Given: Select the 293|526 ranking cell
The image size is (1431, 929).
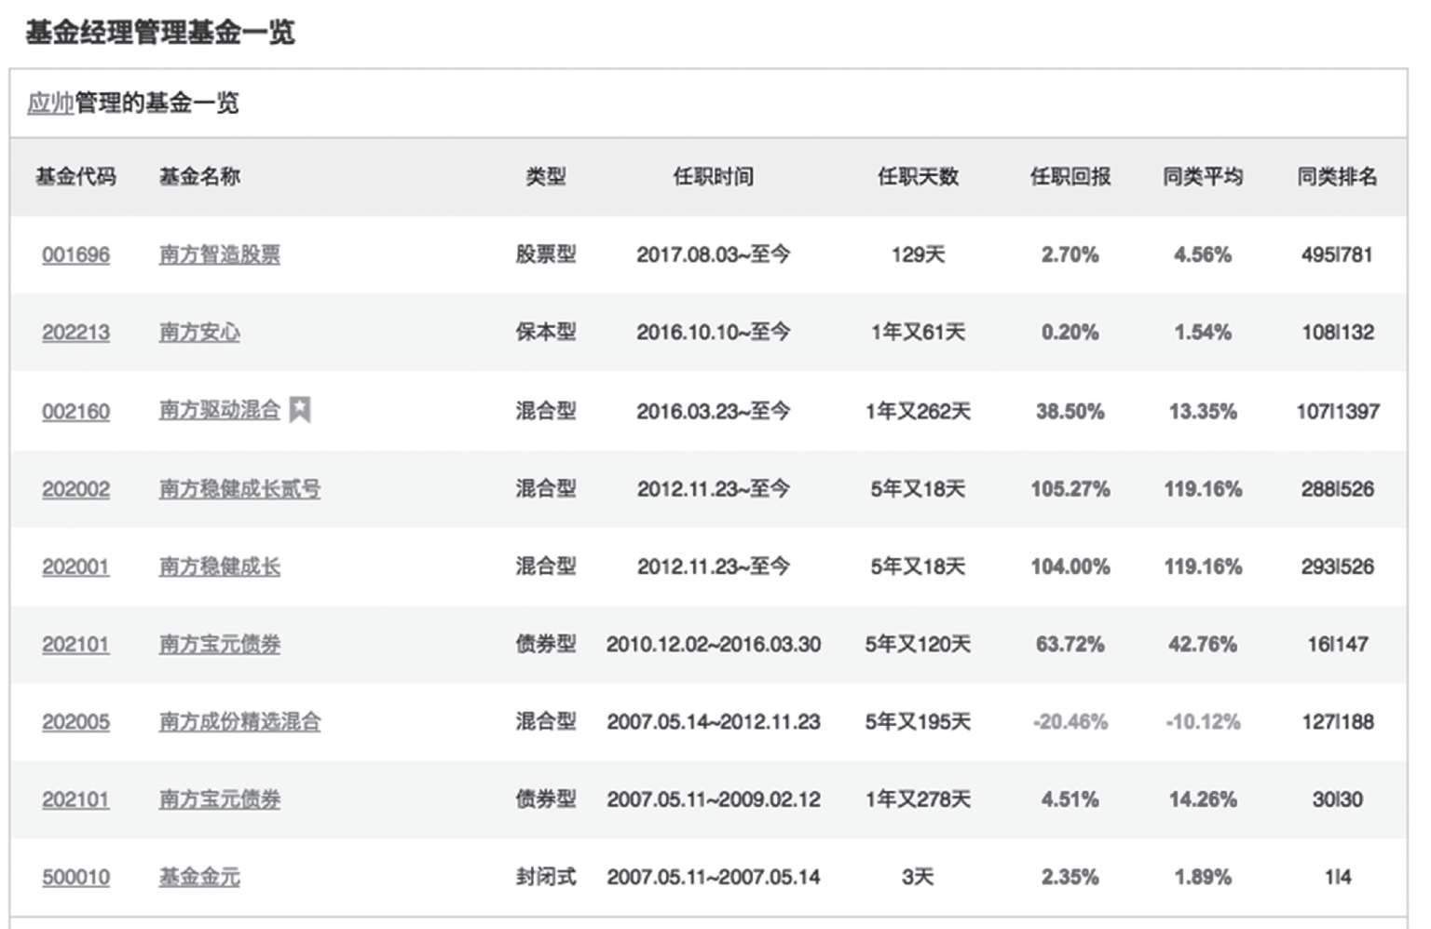Looking at the screenshot, I should coord(1338,567).
